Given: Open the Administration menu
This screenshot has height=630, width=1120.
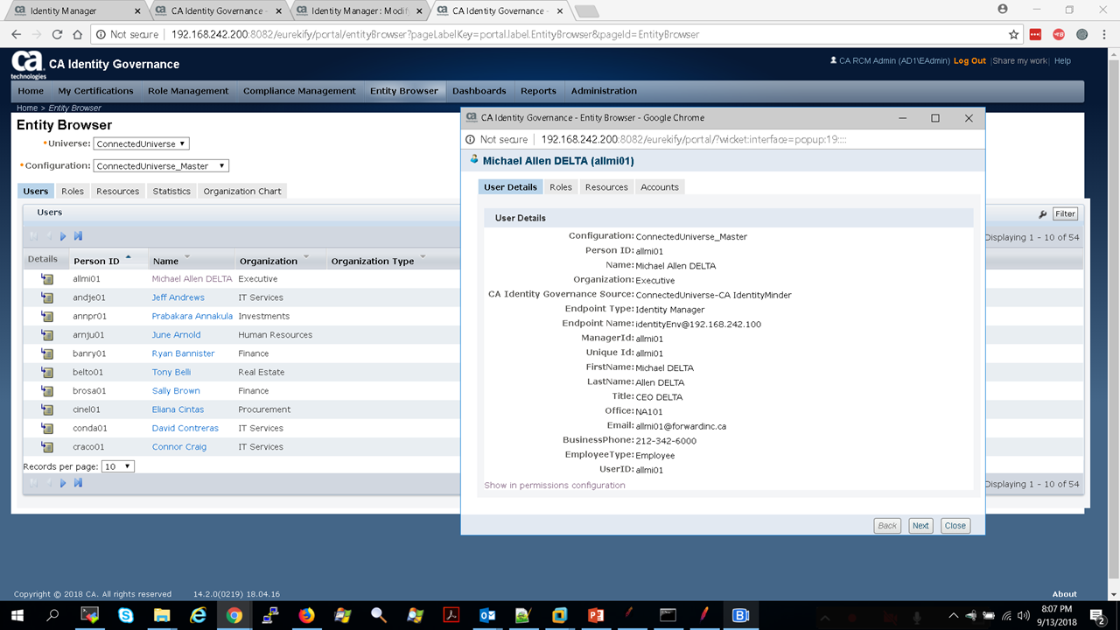Looking at the screenshot, I should pos(604,91).
